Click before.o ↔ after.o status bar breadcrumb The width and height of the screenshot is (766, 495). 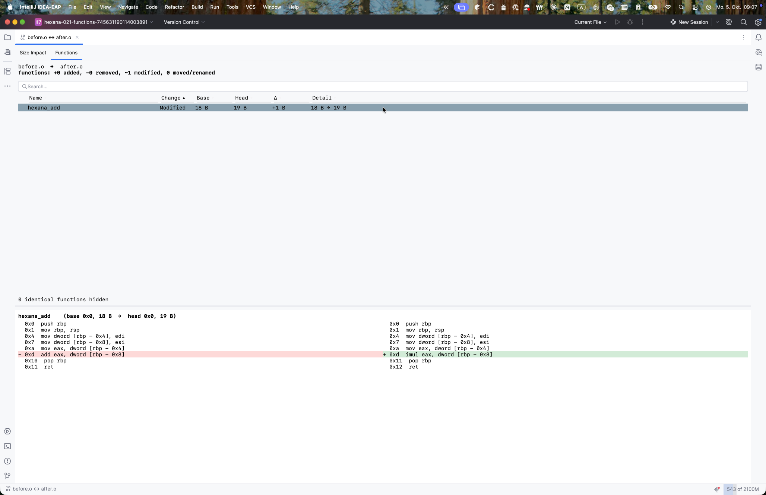(x=31, y=489)
